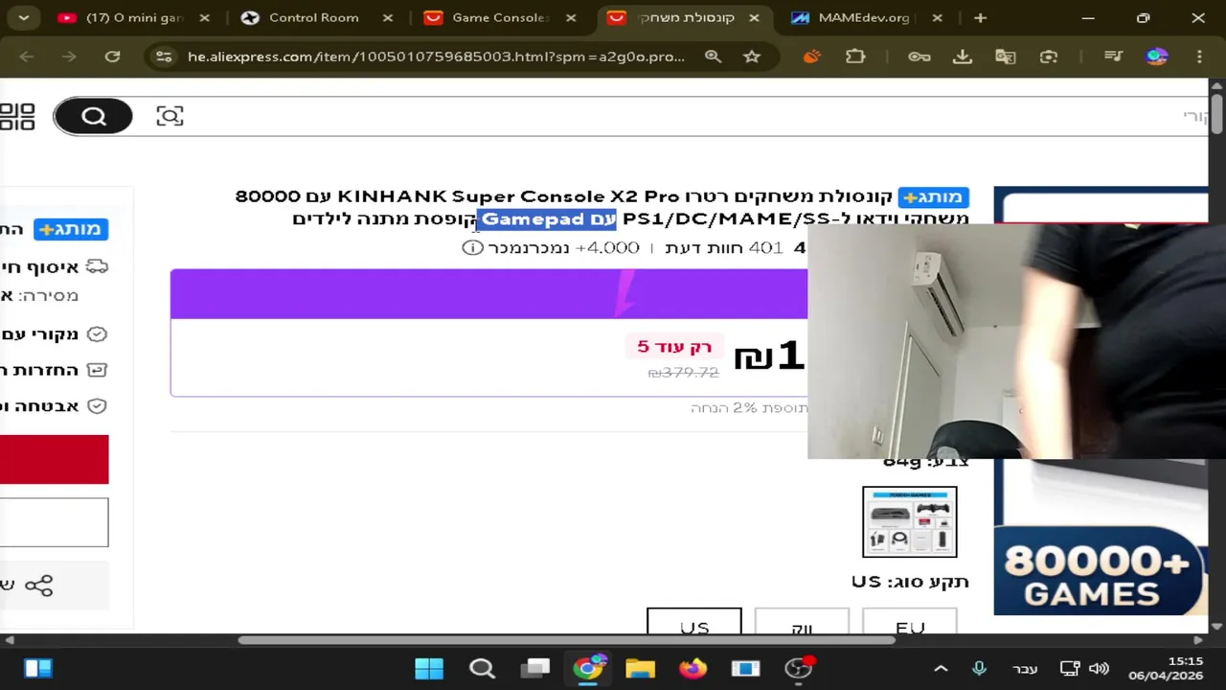Click the vertical page scrollbar thumb
The height and width of the screenshot is (690, 1226).
point(1216,113)
